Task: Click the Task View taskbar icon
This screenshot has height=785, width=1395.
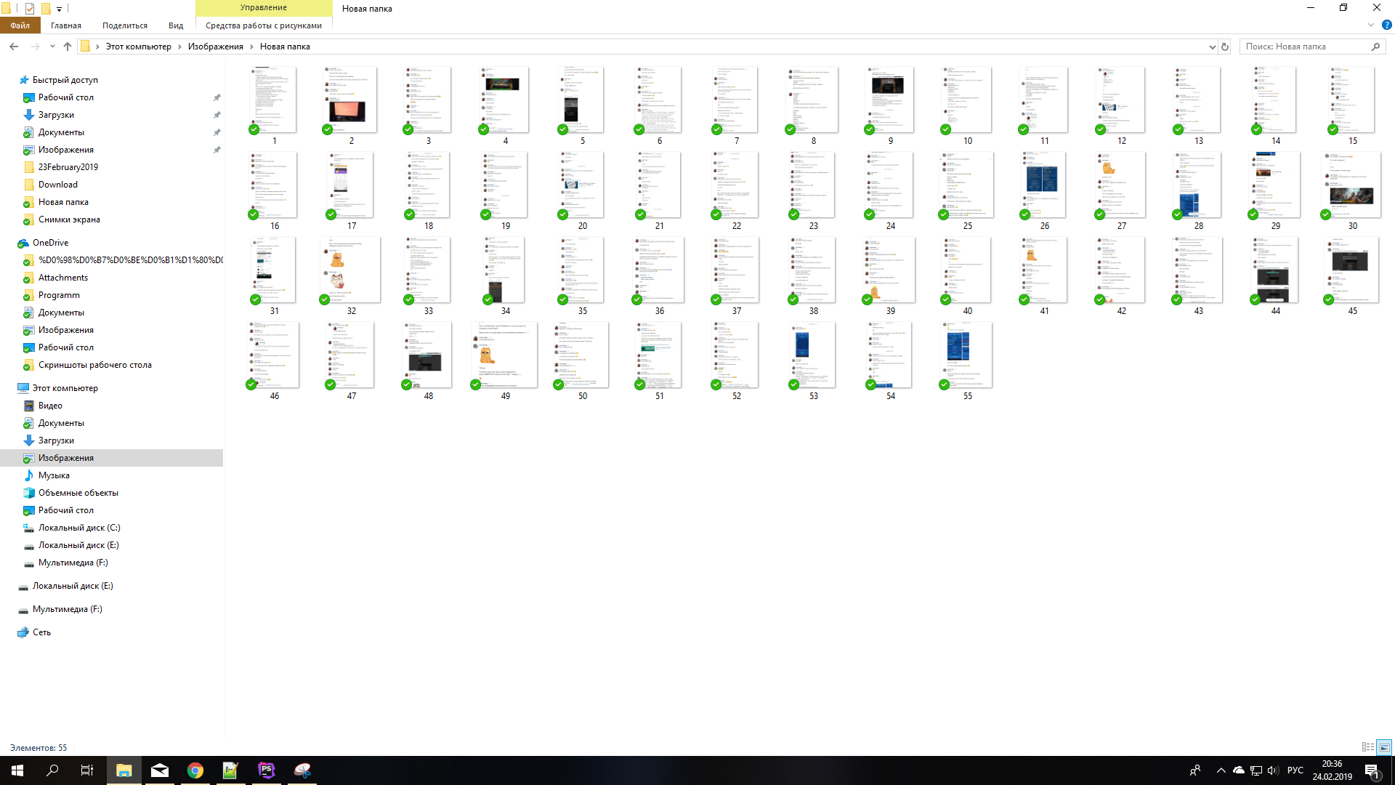Action: point(86,770)
